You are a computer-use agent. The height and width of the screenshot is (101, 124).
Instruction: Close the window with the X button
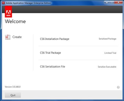tap(118, 2)
